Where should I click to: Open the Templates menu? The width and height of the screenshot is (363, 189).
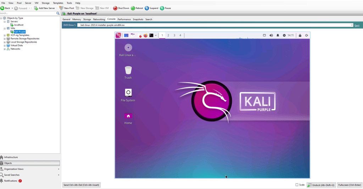58,3
